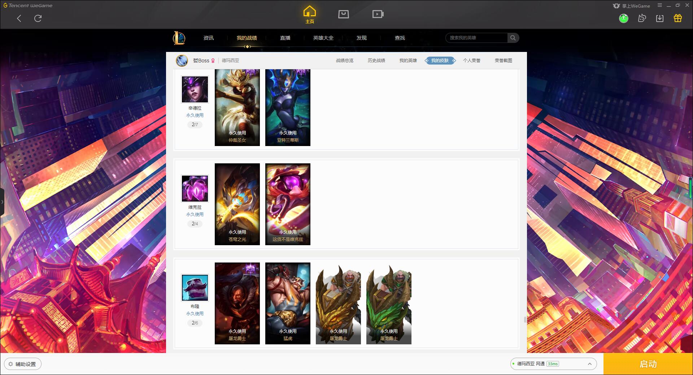Click the League of Legends logo

(x=179, y=38)
